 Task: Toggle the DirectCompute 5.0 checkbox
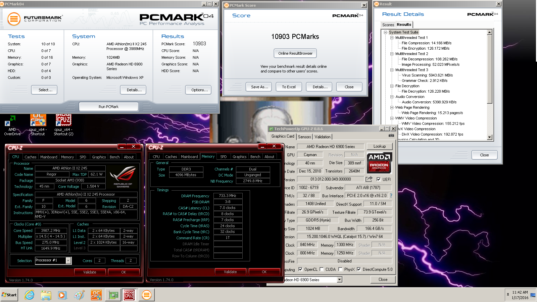coord(359,269)
